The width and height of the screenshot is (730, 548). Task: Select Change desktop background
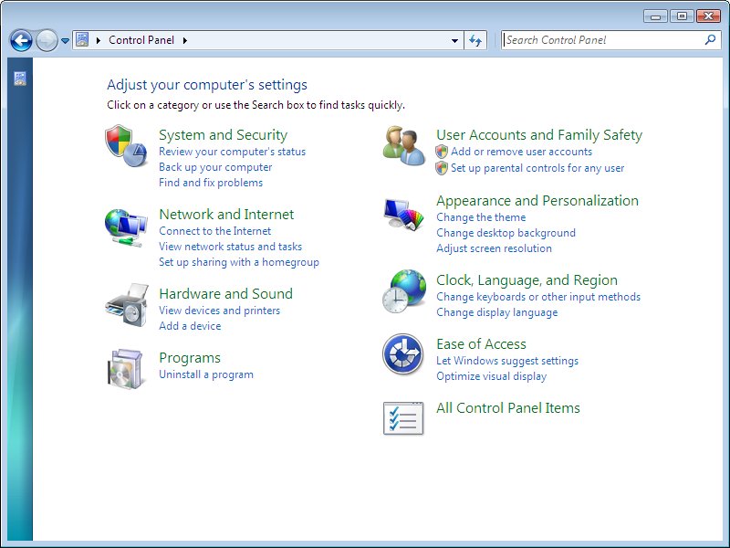tap(506, 233)
